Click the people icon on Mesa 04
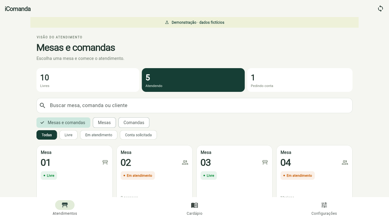The image size is (389, 219). tap(345, 162)
